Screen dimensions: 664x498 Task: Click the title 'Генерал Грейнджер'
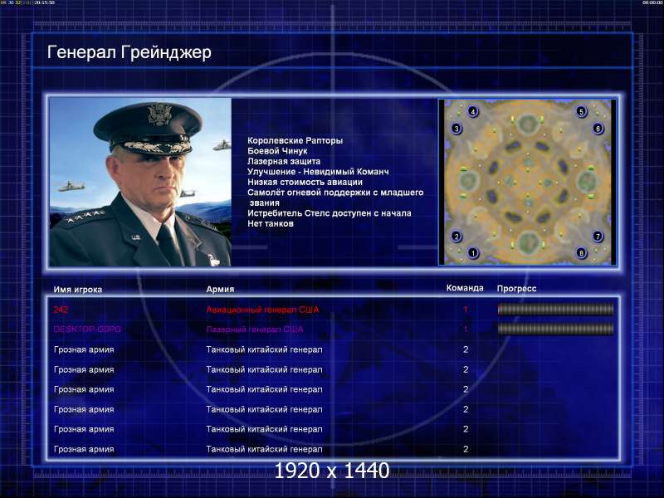pyautogui.click(x=129, y=52)
